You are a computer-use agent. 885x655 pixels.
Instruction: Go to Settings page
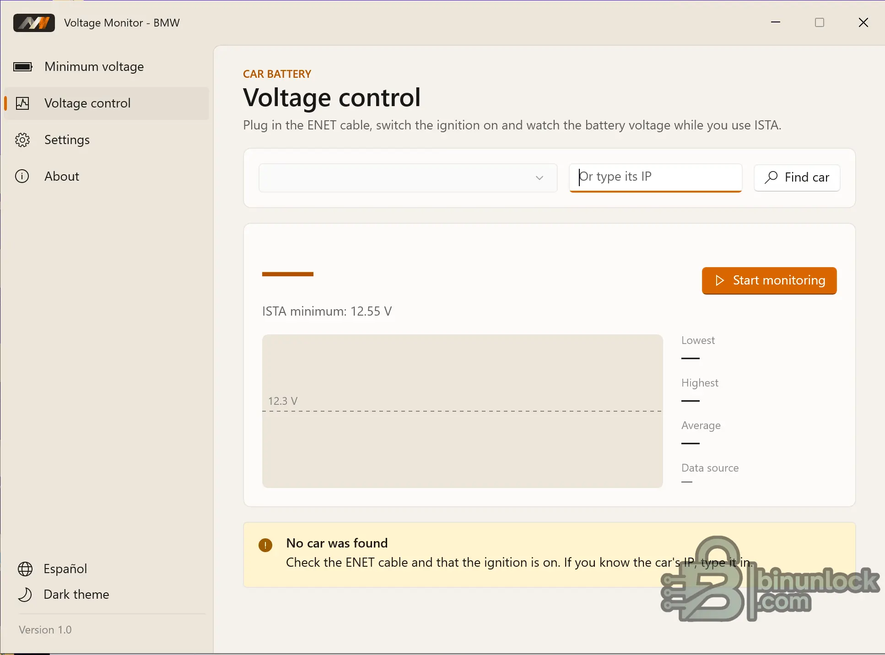(x=106, y=140)
